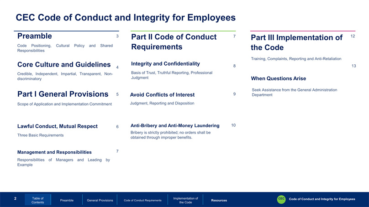Click slide number 2 in the footer

click(x=15, y=198)
